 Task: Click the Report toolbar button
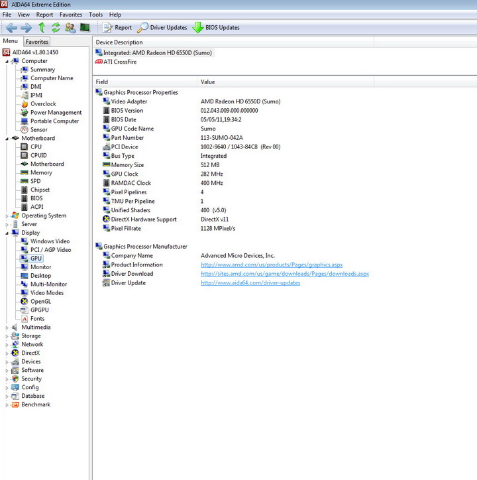[117, 28]
